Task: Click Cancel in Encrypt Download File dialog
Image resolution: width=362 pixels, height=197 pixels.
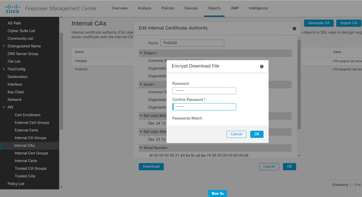Action: [237, 134]
